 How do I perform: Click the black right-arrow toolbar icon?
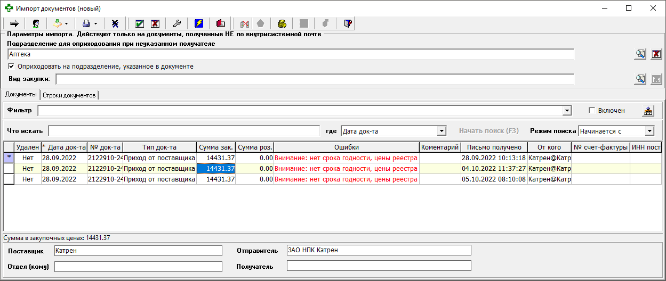(x=14, y=23)
